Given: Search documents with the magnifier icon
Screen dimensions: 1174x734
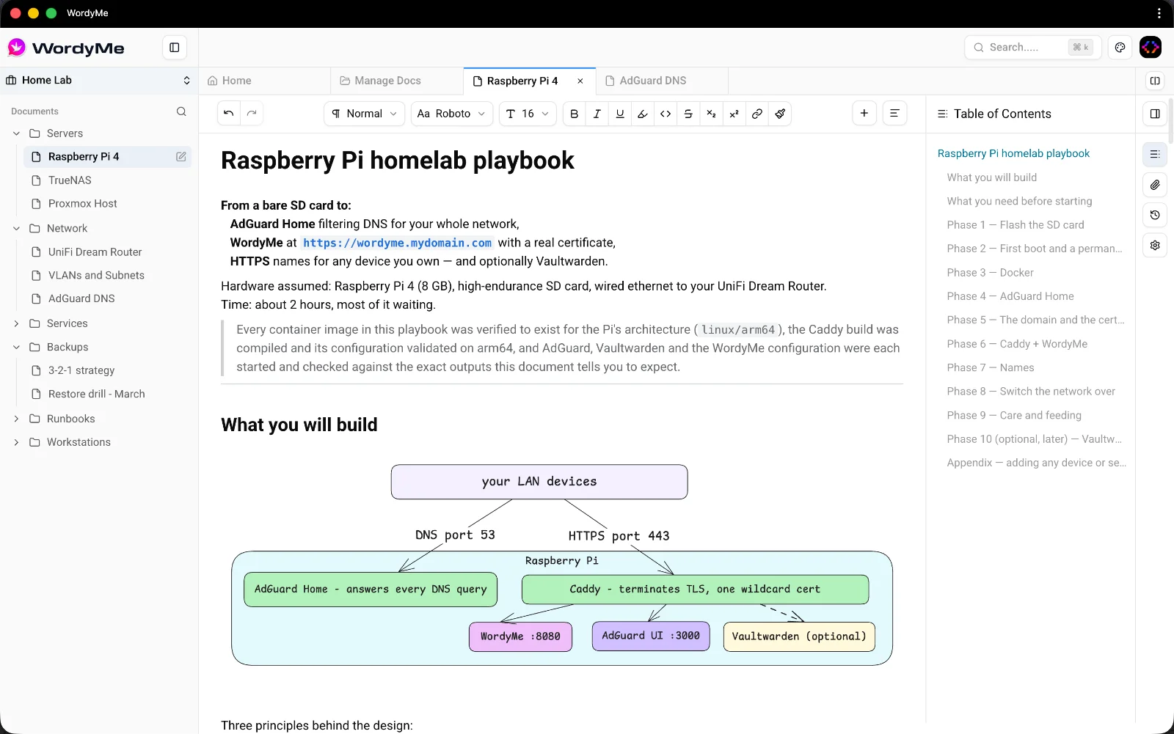Looking at the screenshot, I should (181, 111).
